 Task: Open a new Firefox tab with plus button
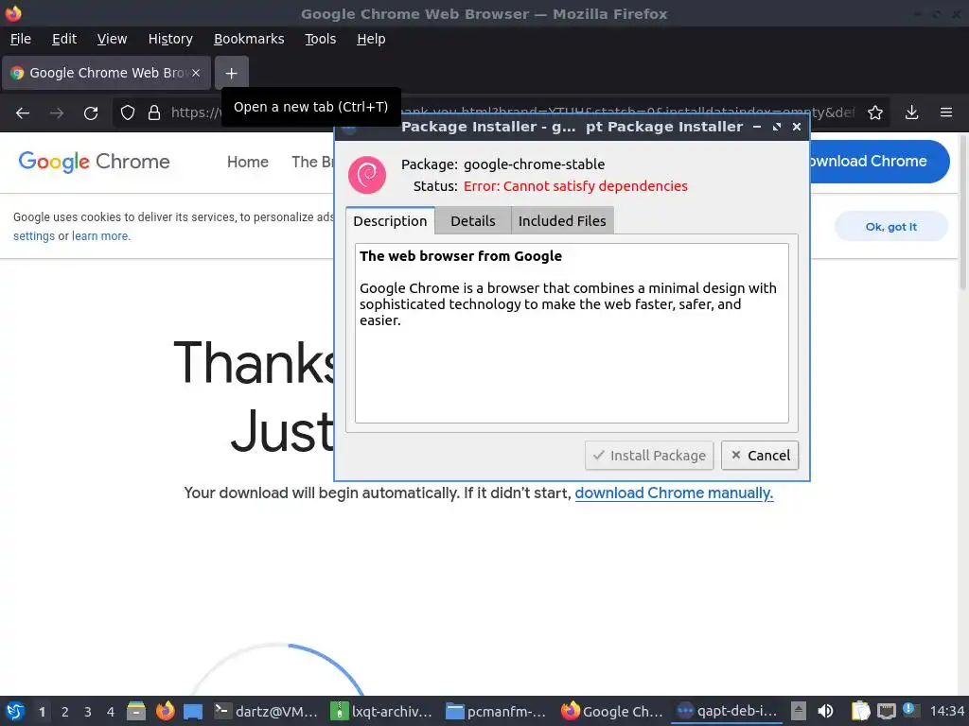pos(231,74)
